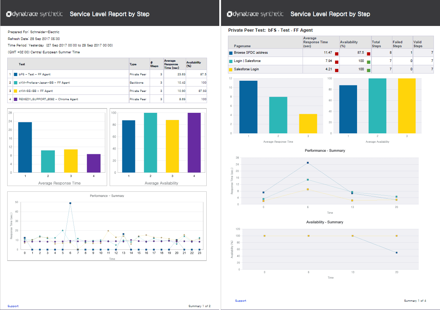Select the cKM-Proface-Japan-BB – FF Agent test name
This screenshot has height=310, width=440.
pos(44,83)
